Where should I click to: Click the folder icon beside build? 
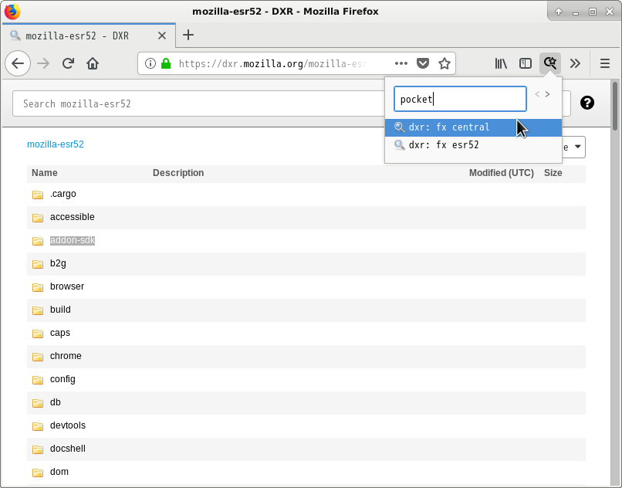click(38, 310)
